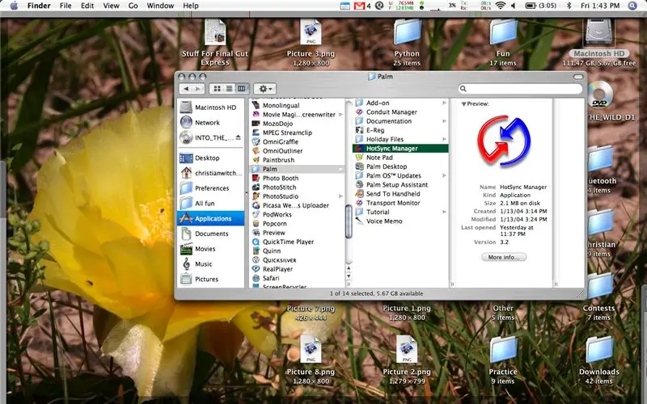The height and width of the screenshot is (404, 647).
Task: Eject the INTO_THE_ disc in the sidebar
Action: pos(238,137)
